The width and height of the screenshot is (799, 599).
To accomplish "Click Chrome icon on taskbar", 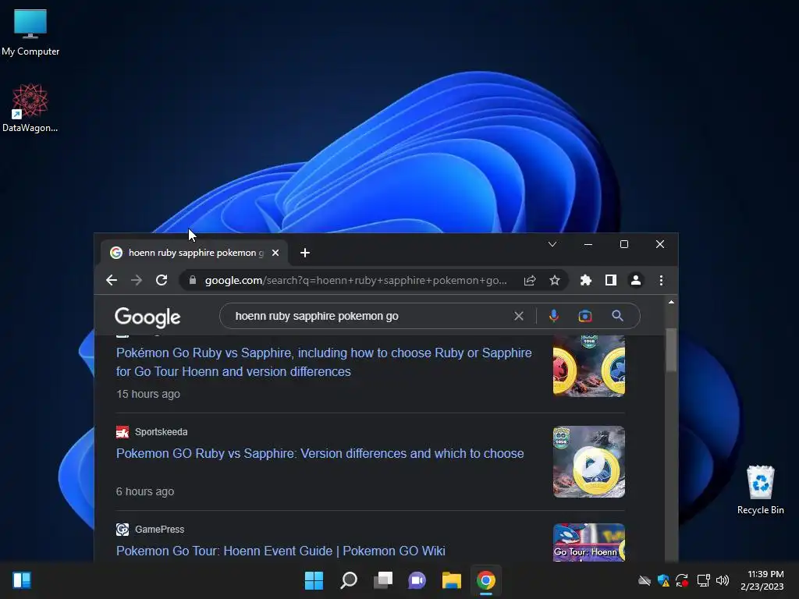I will pyautogui.click(x=485, y=580).
